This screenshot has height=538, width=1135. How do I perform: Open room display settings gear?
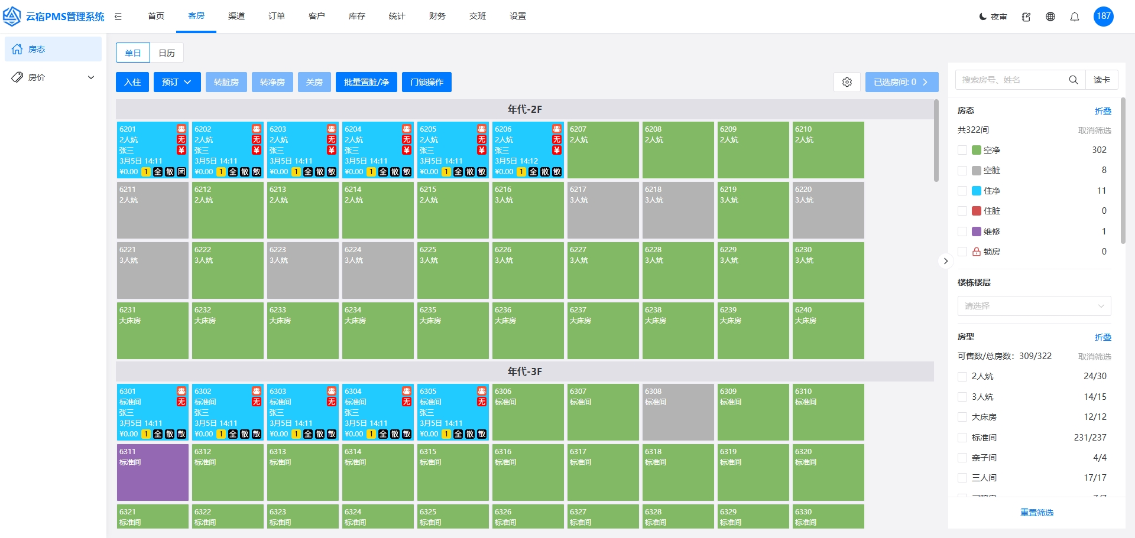[x=847, y=82]
